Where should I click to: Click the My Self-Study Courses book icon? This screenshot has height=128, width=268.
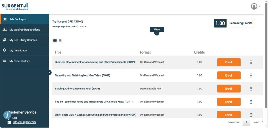[5, 40]
